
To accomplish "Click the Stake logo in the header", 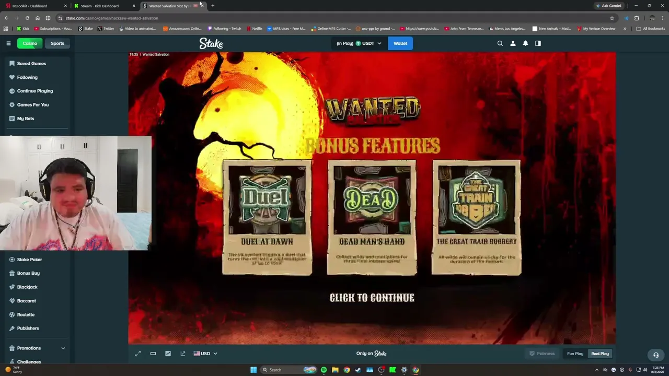I will click(x=211, y=43).
